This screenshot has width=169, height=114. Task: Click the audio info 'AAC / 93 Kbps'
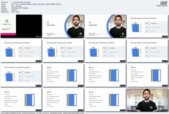point(16,6)
